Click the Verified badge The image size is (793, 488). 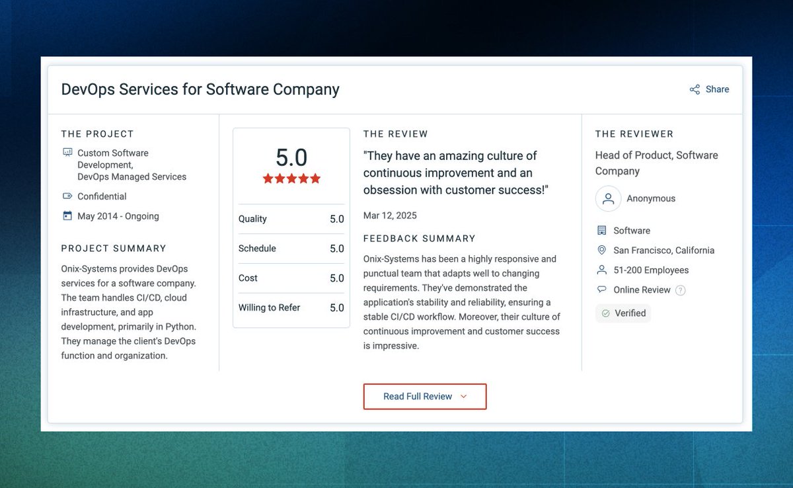tap(623, 313)
